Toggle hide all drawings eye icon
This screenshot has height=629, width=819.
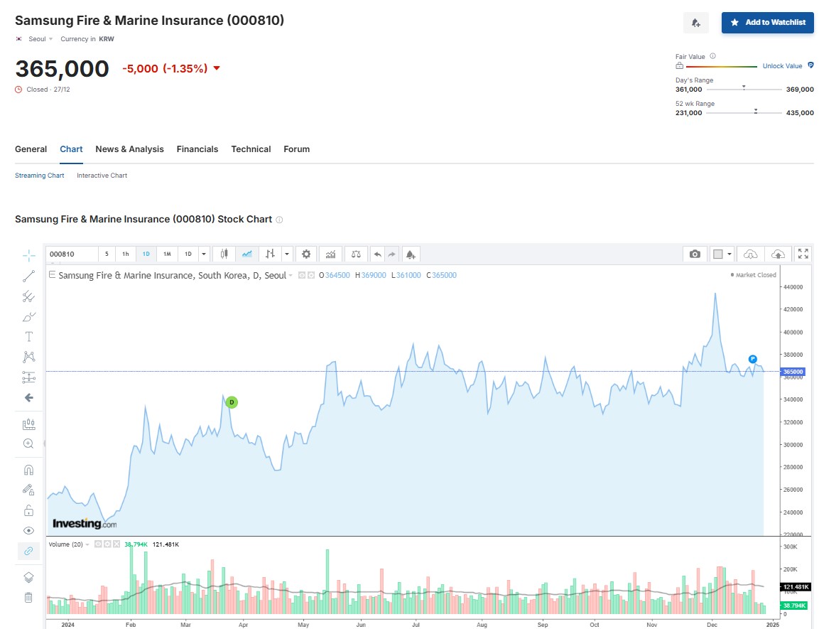pos(28,531)
